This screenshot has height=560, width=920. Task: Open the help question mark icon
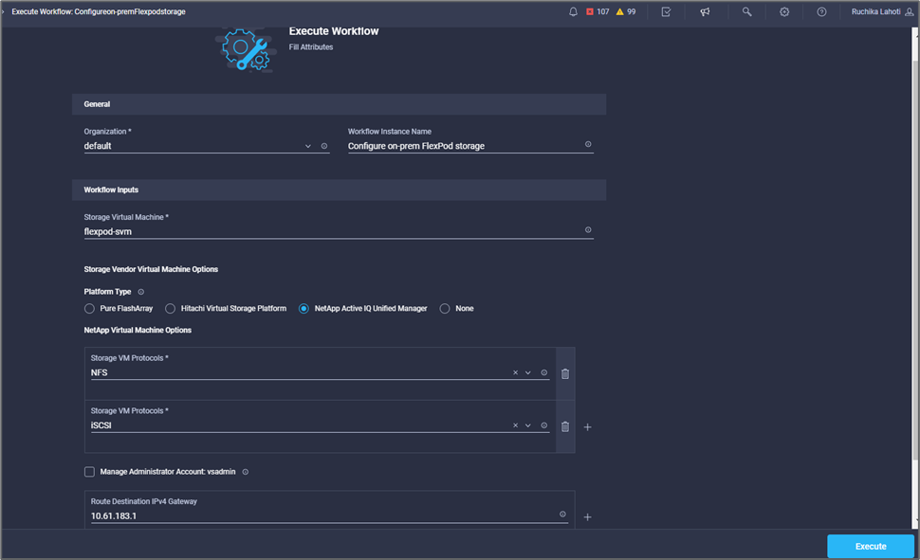821,11
